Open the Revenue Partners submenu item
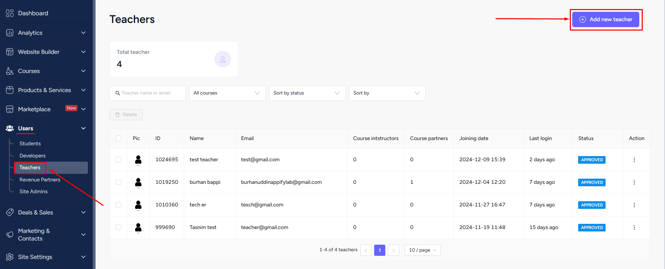 [40, 180]
